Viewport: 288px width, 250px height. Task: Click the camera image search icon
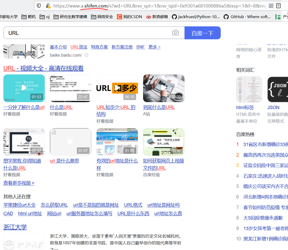175,33
